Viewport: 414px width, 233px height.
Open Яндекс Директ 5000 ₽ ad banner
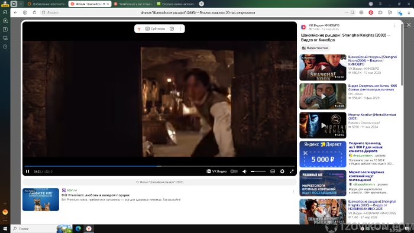coord(323,154)
